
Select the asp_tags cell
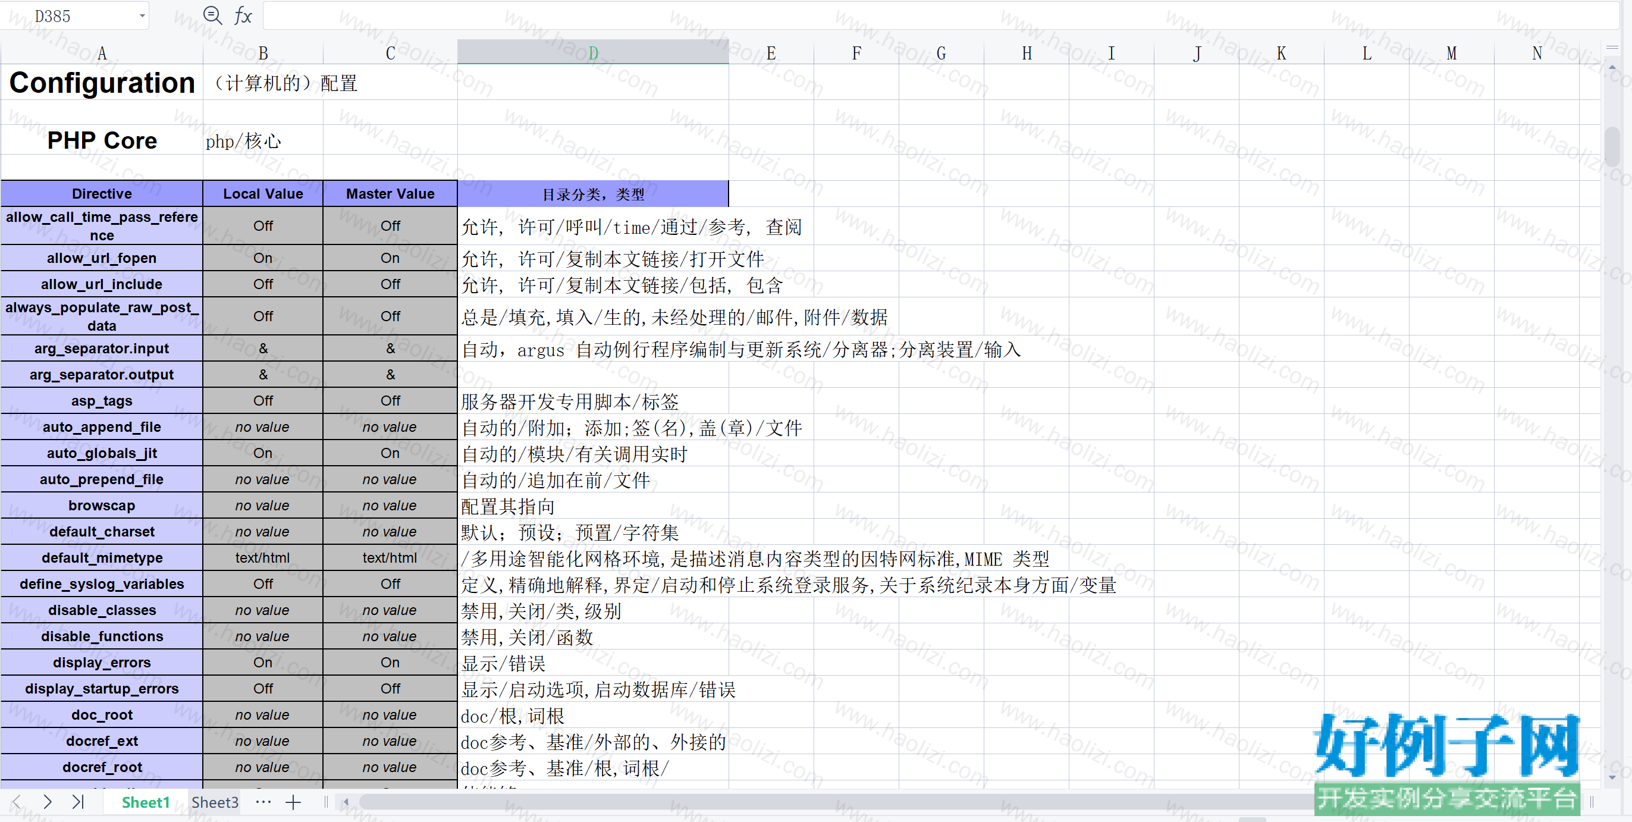pos(101,400)
